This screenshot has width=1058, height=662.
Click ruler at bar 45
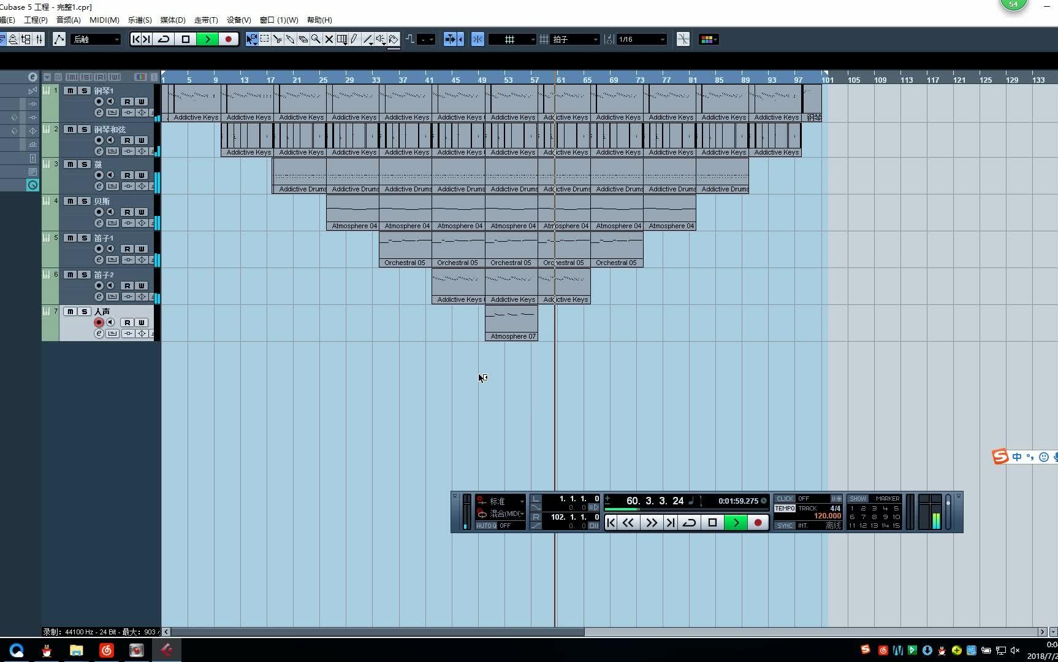[455, 80]
